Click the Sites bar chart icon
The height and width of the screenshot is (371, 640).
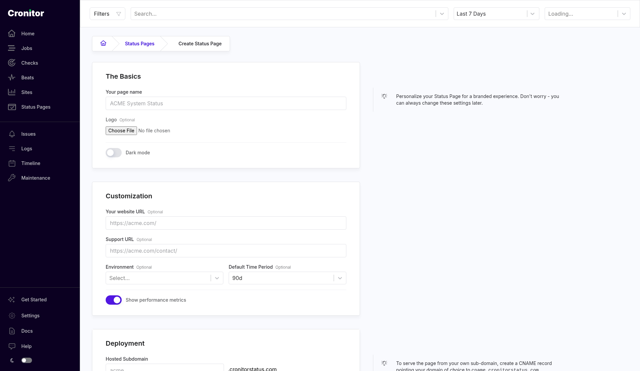(x=12, y=92)
